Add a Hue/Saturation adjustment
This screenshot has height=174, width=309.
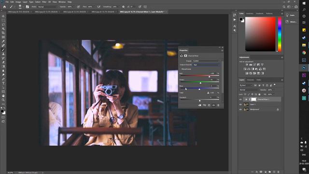pyautogui.click(x=245, y=69)
